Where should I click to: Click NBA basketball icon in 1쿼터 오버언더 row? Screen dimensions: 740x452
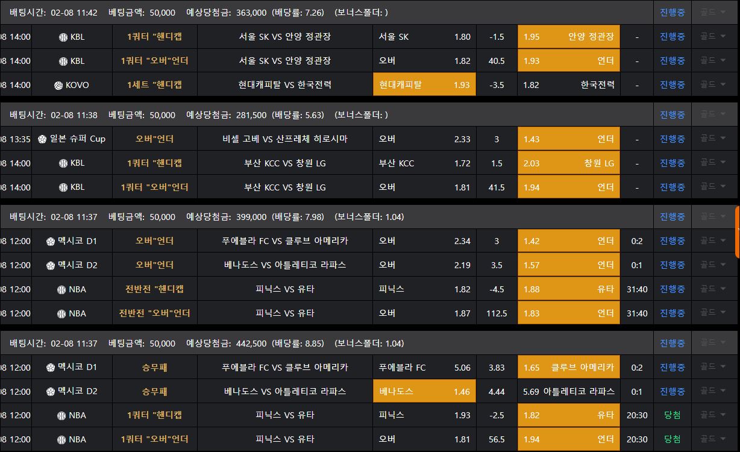click(61, 439)
